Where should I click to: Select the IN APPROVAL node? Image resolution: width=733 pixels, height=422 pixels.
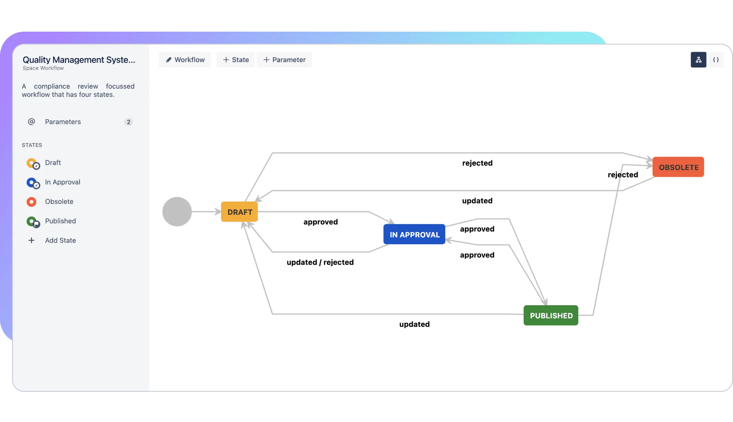coord(414,234)
